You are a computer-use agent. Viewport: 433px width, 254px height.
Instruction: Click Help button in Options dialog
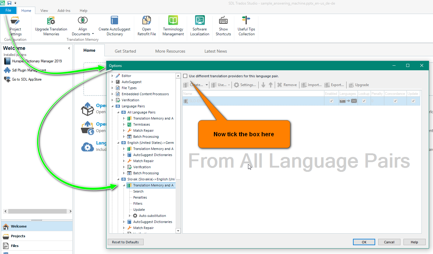pyautogui.click(x=414, y=242)
